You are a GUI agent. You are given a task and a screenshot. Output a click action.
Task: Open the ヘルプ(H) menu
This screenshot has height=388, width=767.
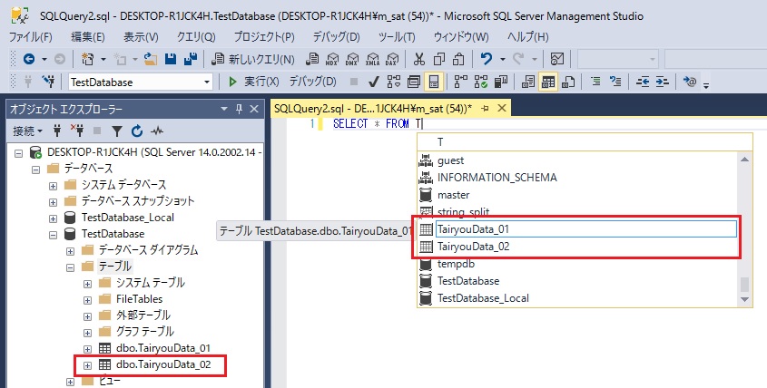tap(527, 37)
